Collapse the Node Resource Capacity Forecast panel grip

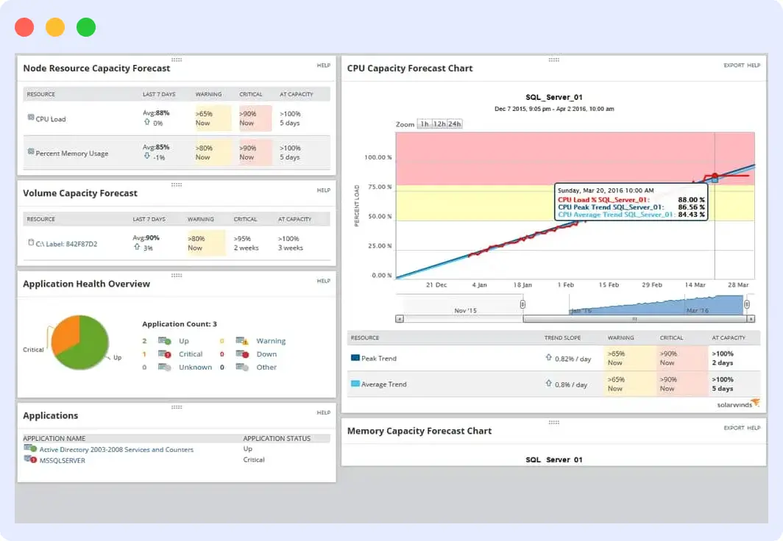click(176, 58)
